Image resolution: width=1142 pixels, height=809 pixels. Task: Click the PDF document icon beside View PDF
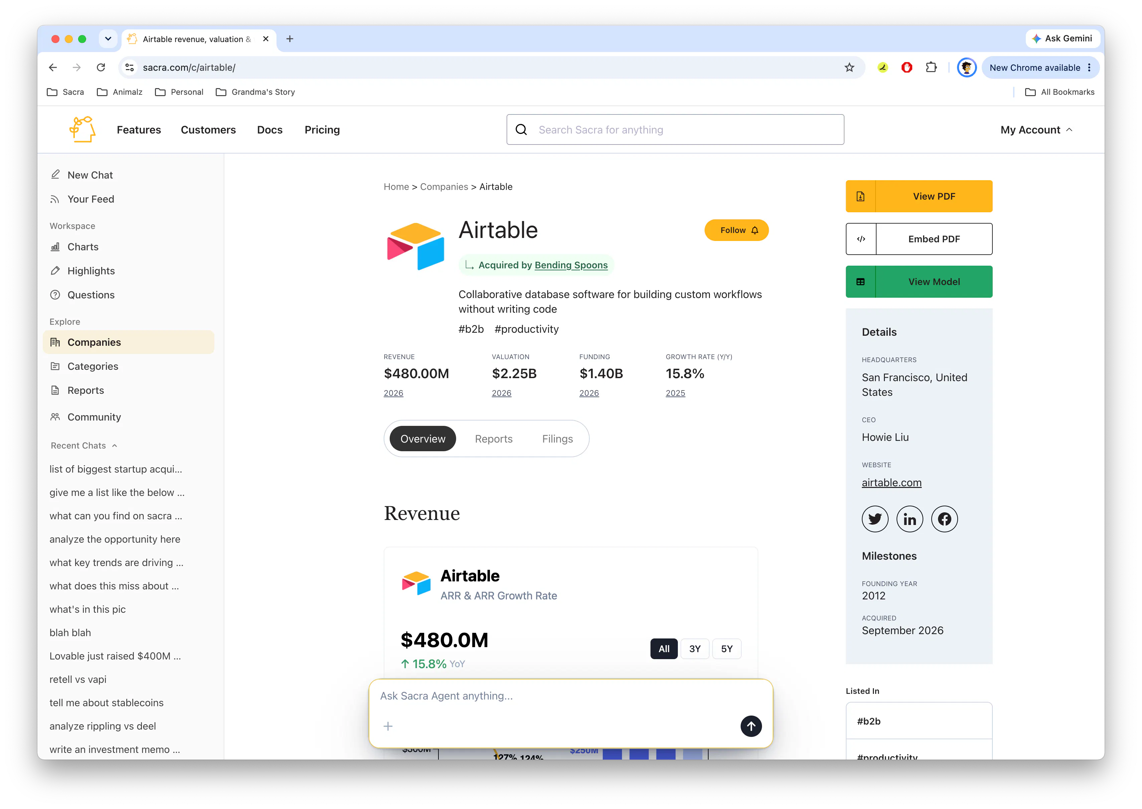click(861, 196)
